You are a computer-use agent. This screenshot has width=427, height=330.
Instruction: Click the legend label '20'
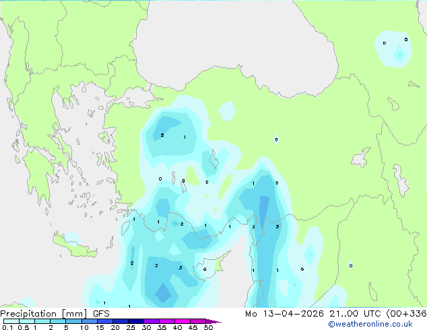[x=115, y=327]
